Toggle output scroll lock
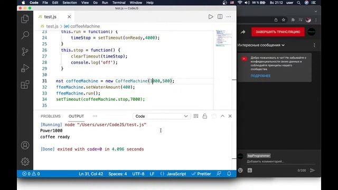 click(x=205, y=116)
